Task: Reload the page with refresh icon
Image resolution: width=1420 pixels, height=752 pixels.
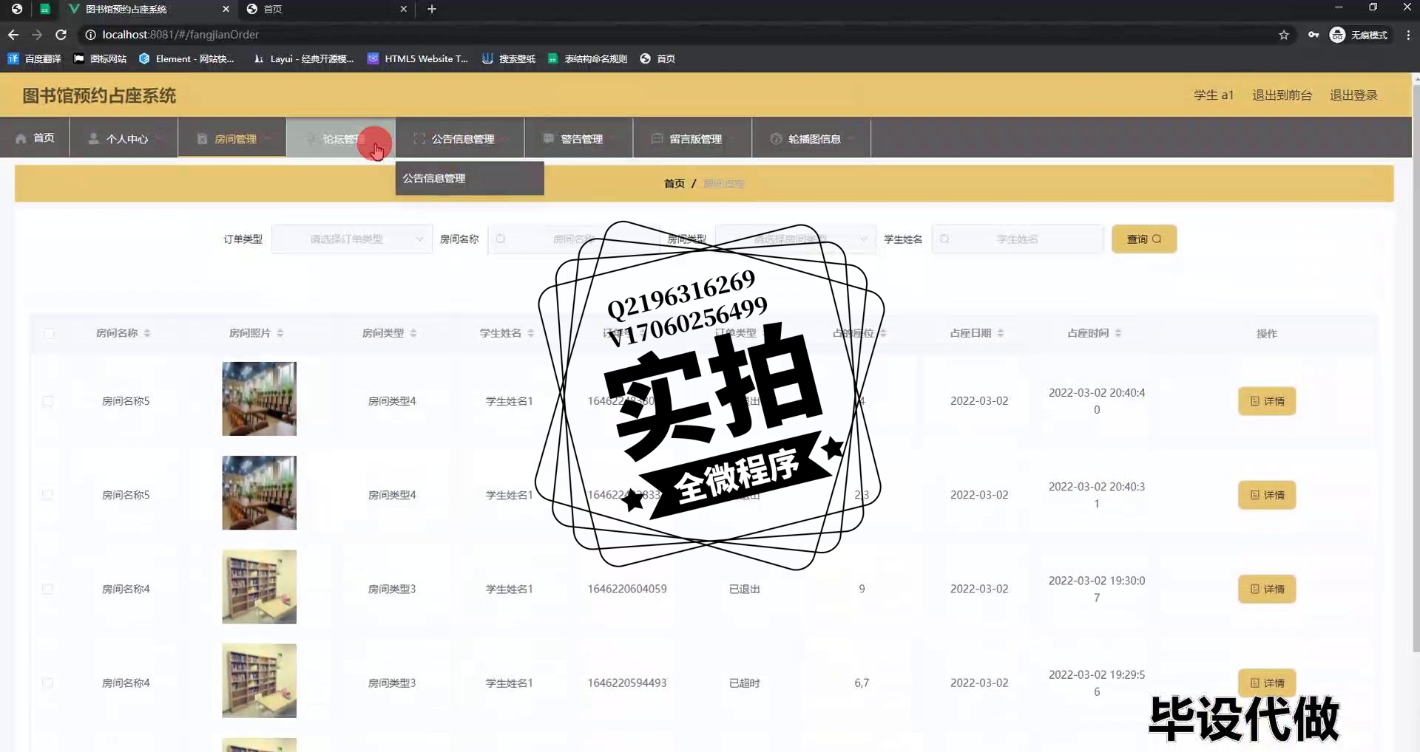Action: click(x=61, y=35)
